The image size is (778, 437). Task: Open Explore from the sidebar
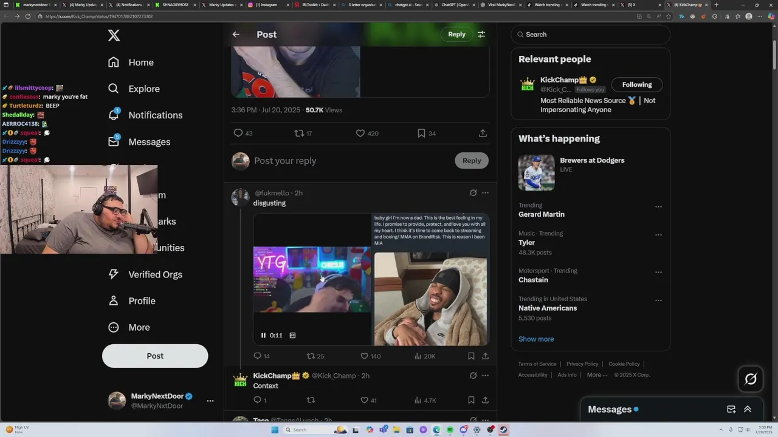click(134, 89)
